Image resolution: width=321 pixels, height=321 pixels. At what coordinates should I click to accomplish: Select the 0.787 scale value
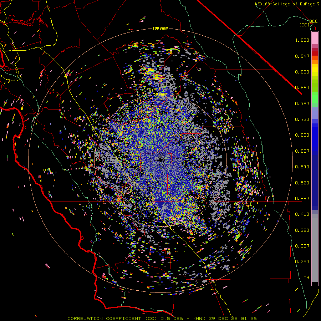tap(302, 103)
